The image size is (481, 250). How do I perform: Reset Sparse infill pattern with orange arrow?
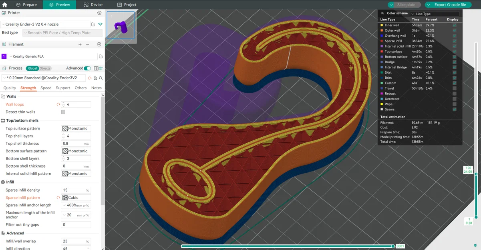pos(58,198)
